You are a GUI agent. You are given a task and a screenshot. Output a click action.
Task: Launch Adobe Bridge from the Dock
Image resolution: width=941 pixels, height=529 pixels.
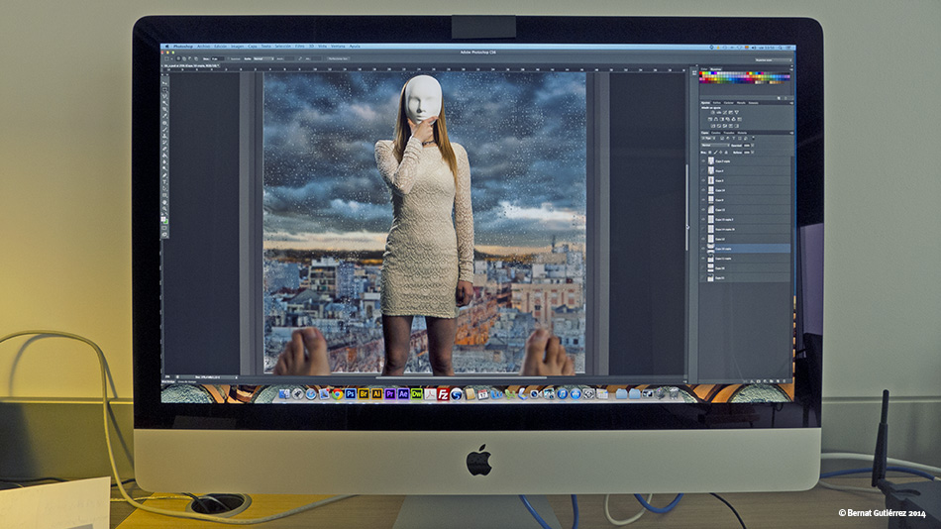(x=364, y=394)
